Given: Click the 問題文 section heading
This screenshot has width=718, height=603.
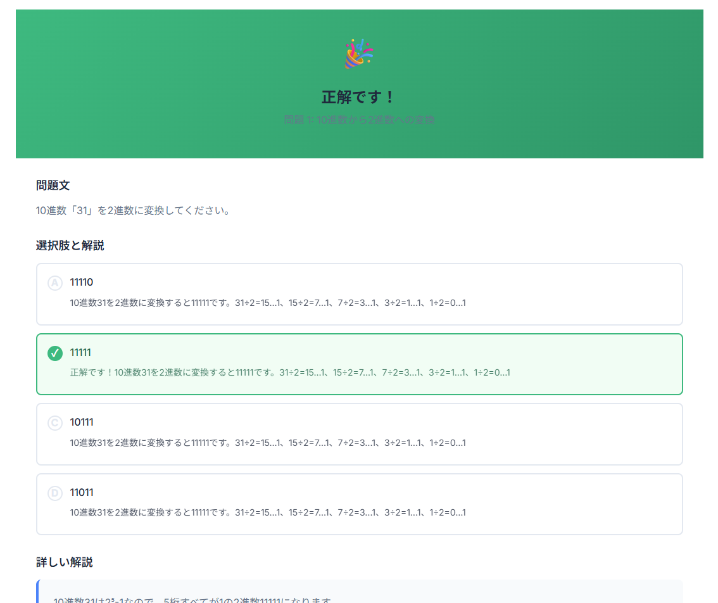Looking at the screenshot, I should coord(53,185).
